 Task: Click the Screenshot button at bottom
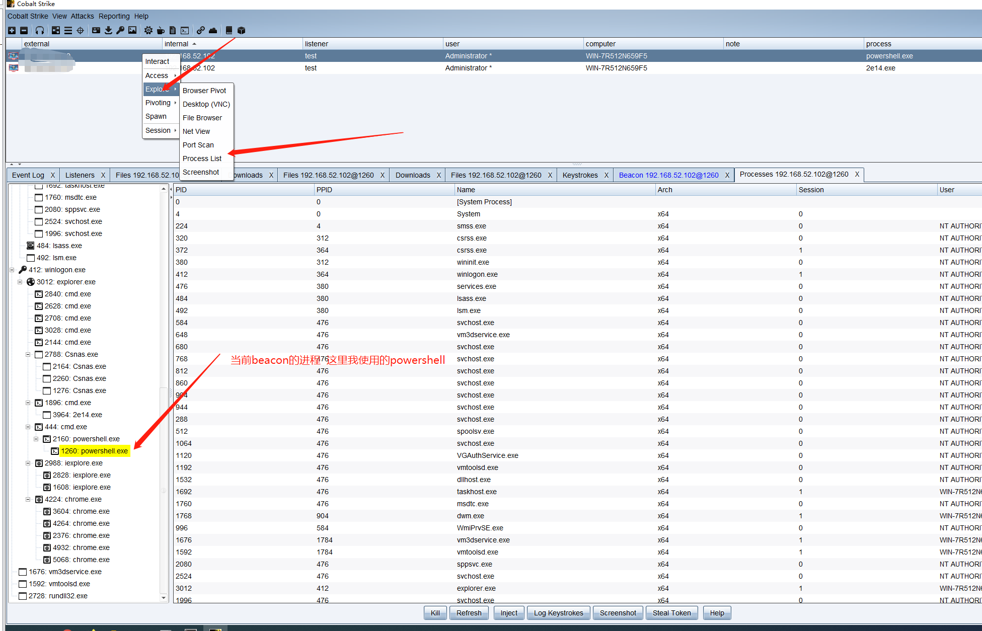pyautogui.click(x=618, y=613)
